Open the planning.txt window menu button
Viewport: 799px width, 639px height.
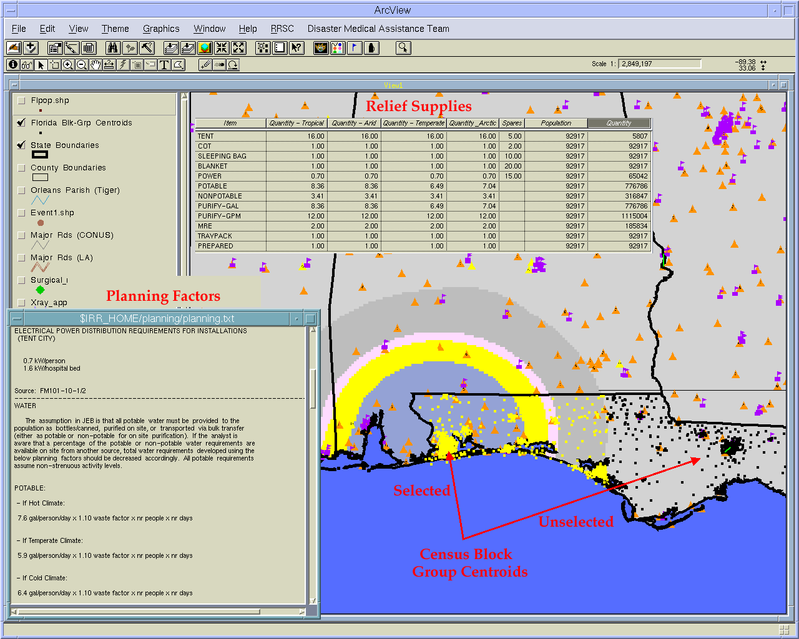(17, 318)
